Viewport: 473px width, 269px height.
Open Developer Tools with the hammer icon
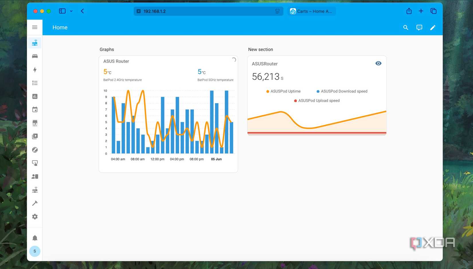click(x=35, y=203)
